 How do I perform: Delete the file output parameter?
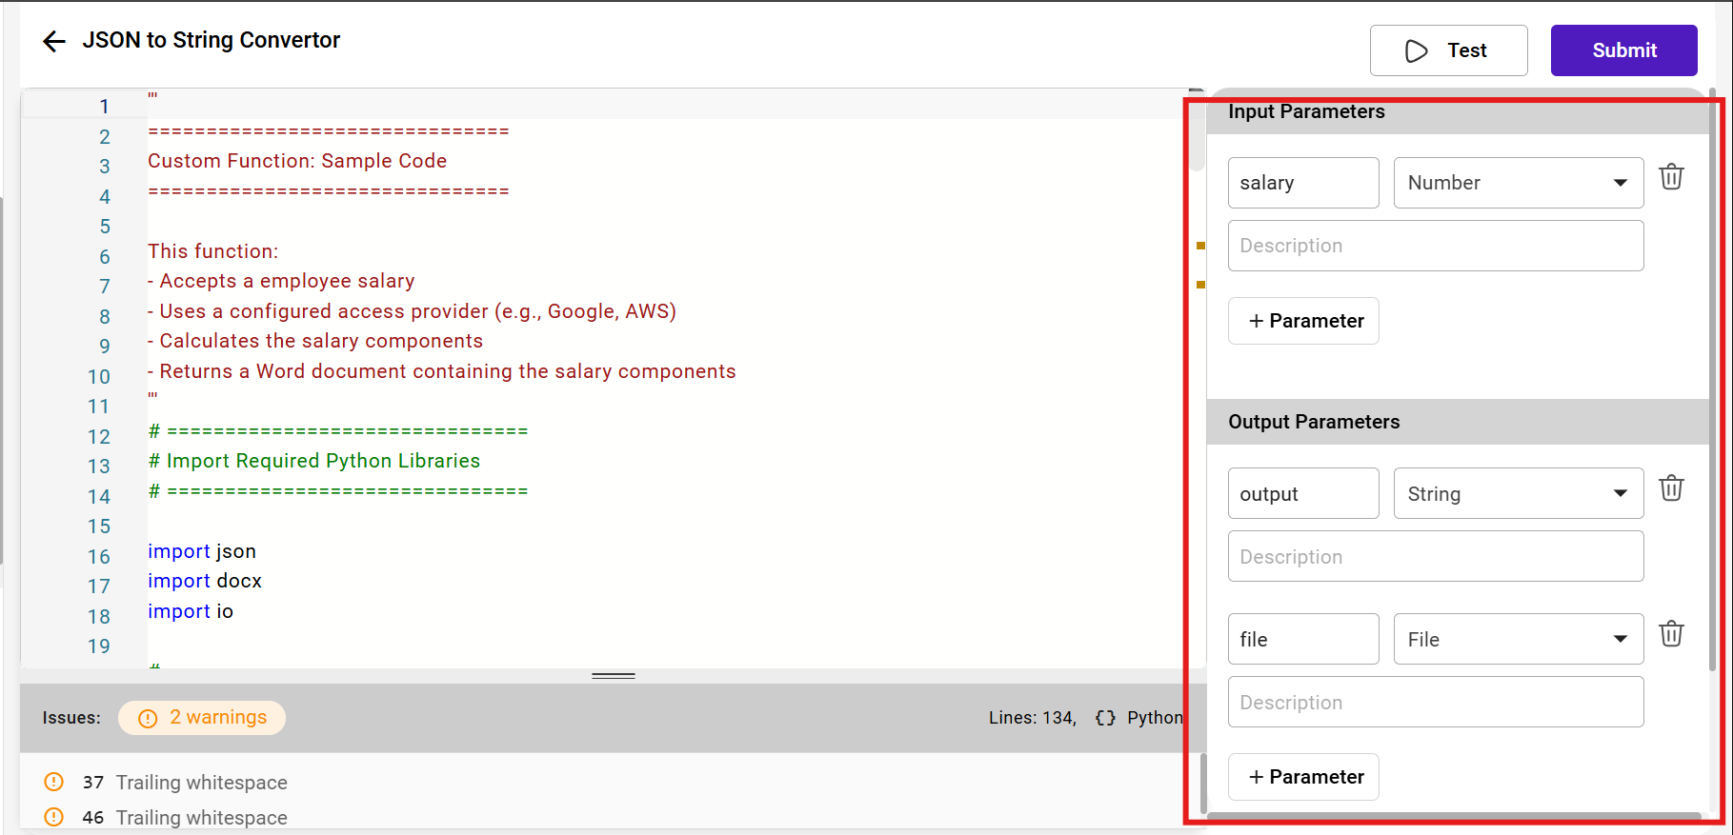coord(1671,635)
